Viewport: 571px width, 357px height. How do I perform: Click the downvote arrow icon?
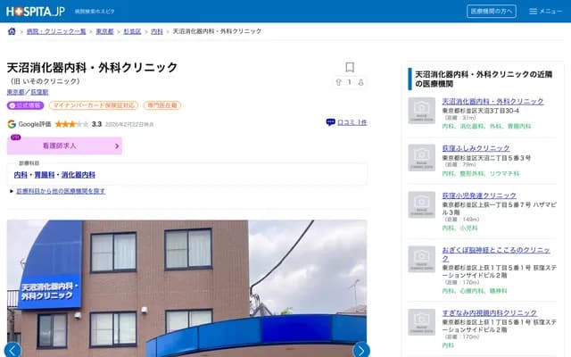click(360, 82)
